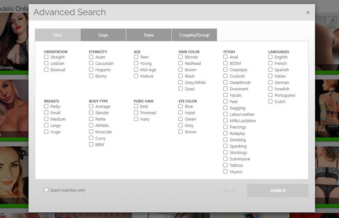Click the SEARCH button
339x218 pixels.
click(278, 191)
